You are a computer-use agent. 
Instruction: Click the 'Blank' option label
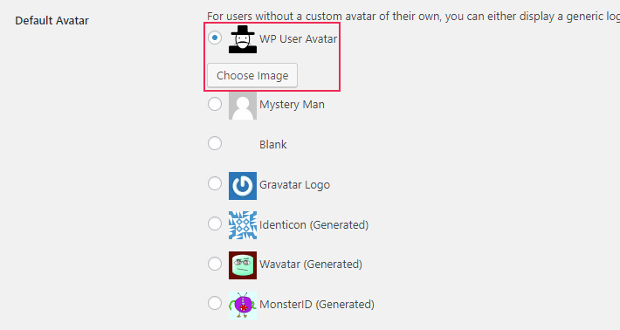(272, 145)
